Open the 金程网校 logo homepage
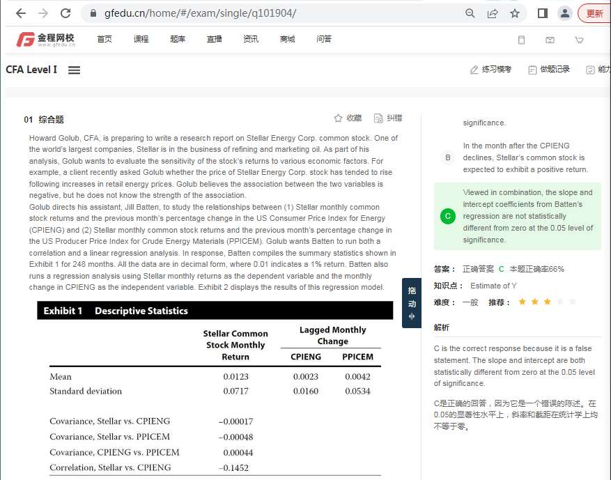611x480 pixels. tap(45, 39)
